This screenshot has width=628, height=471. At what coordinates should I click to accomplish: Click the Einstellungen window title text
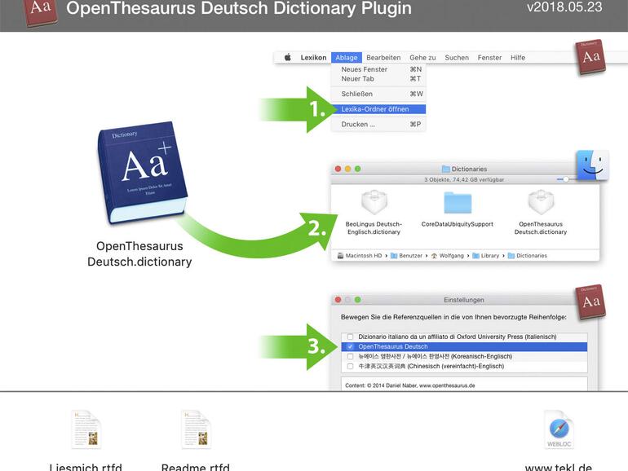point(464,300)
